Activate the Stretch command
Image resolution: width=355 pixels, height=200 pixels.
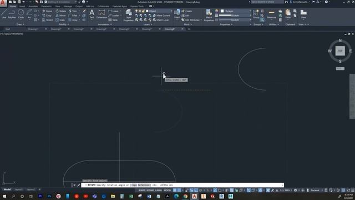click(48, 20)
